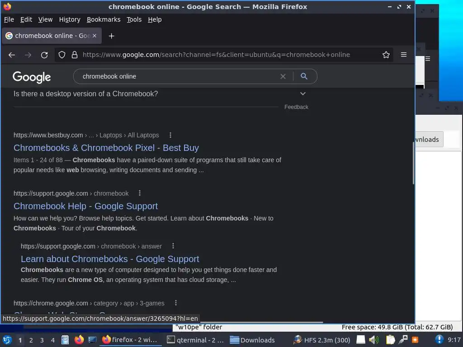Screen dimensions: 463x347
Task: Click the blue exclamation notification icon
Action: [x=439, y=340]
